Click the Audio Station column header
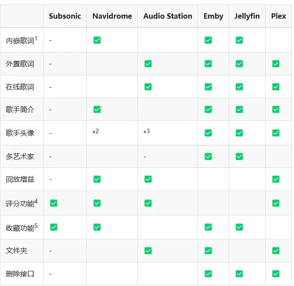294x286 pixels. coord(168,16)
